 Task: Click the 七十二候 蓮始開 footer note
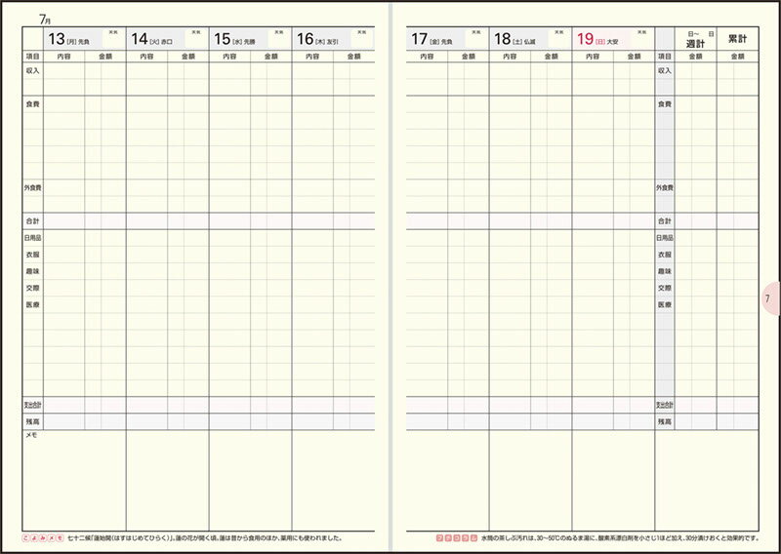point(204,538)
